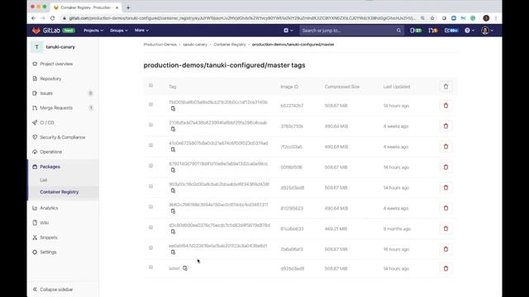529x297 pixels.
Task: Copy tag starting with d2c80d
Action: (173, 232)
